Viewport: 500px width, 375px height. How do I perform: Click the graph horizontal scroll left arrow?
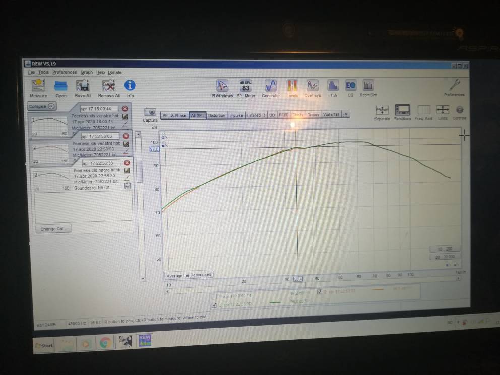(x=168, y=291)
